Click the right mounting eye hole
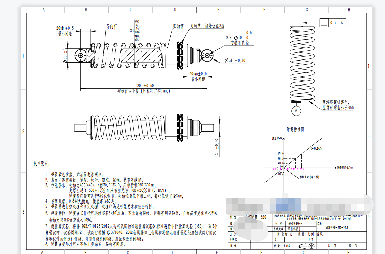The height and width of the screenshot is (254, 385). tap(207, 55)
